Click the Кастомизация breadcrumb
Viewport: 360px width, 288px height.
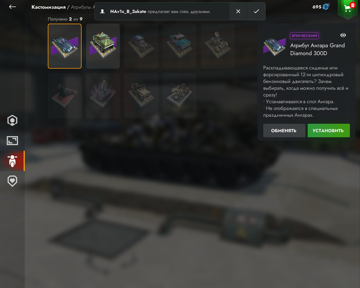[x=48, y=7]
